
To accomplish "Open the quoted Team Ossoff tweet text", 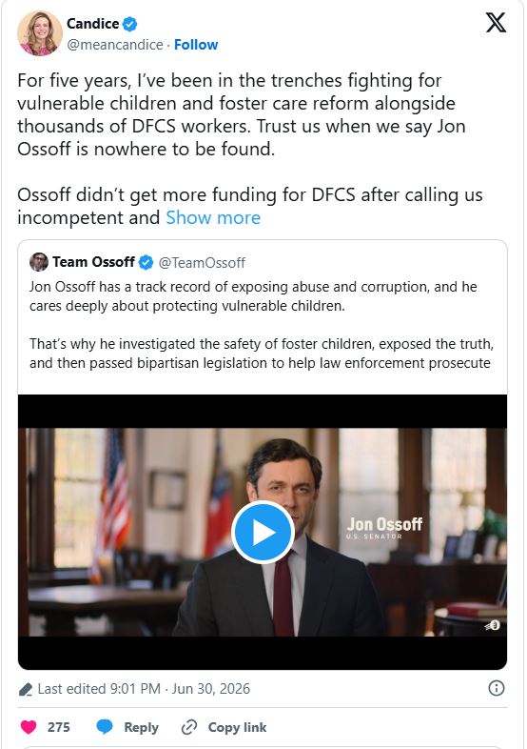I will [262, 325].
